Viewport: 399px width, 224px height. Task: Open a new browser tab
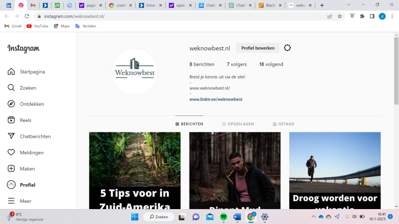coord(322,5)
